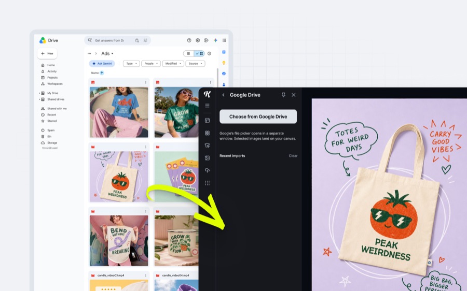The height and width of the screenshot is (291, 467).
Task: Switch Drive to grid layout
Action: point(199,53)
